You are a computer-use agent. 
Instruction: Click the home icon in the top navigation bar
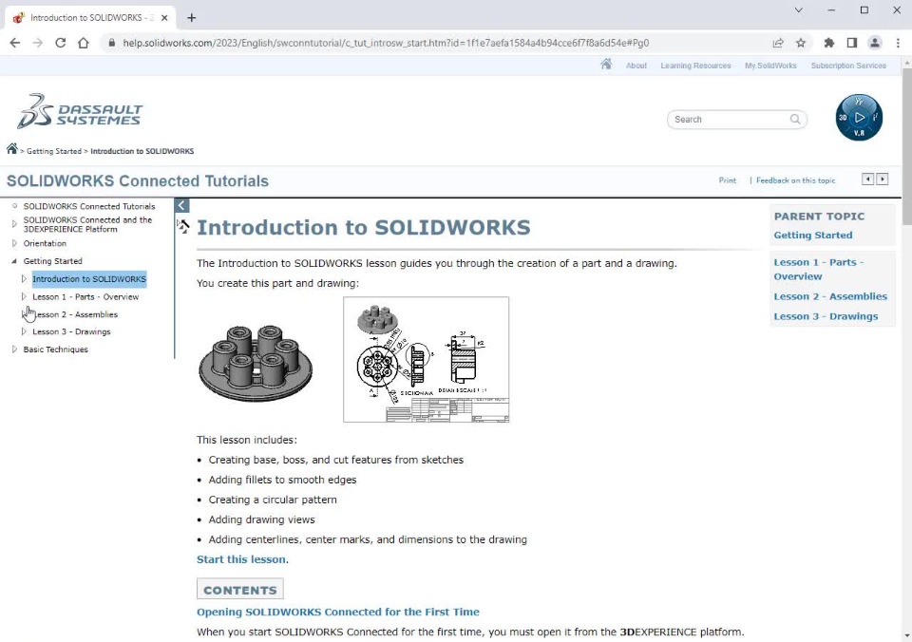click(606, 65)
